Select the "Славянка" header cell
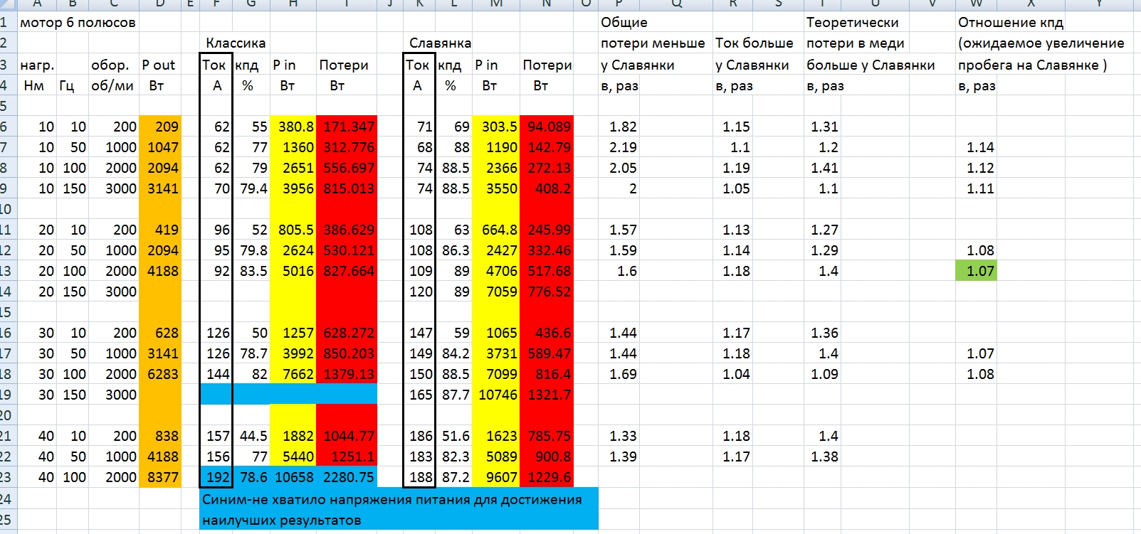This screenshot has width=1141, height=534. (439, 43)
